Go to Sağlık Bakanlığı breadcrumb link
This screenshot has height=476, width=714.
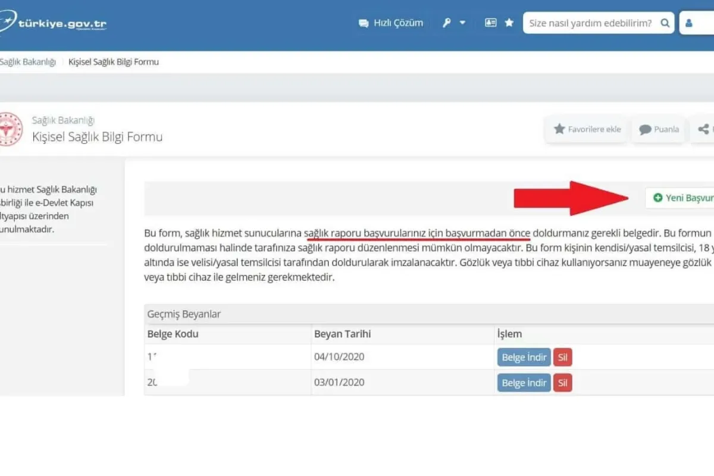pyautogui.click(x=28, y=62)
